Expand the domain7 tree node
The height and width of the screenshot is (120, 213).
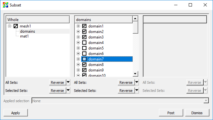point(78,59)
